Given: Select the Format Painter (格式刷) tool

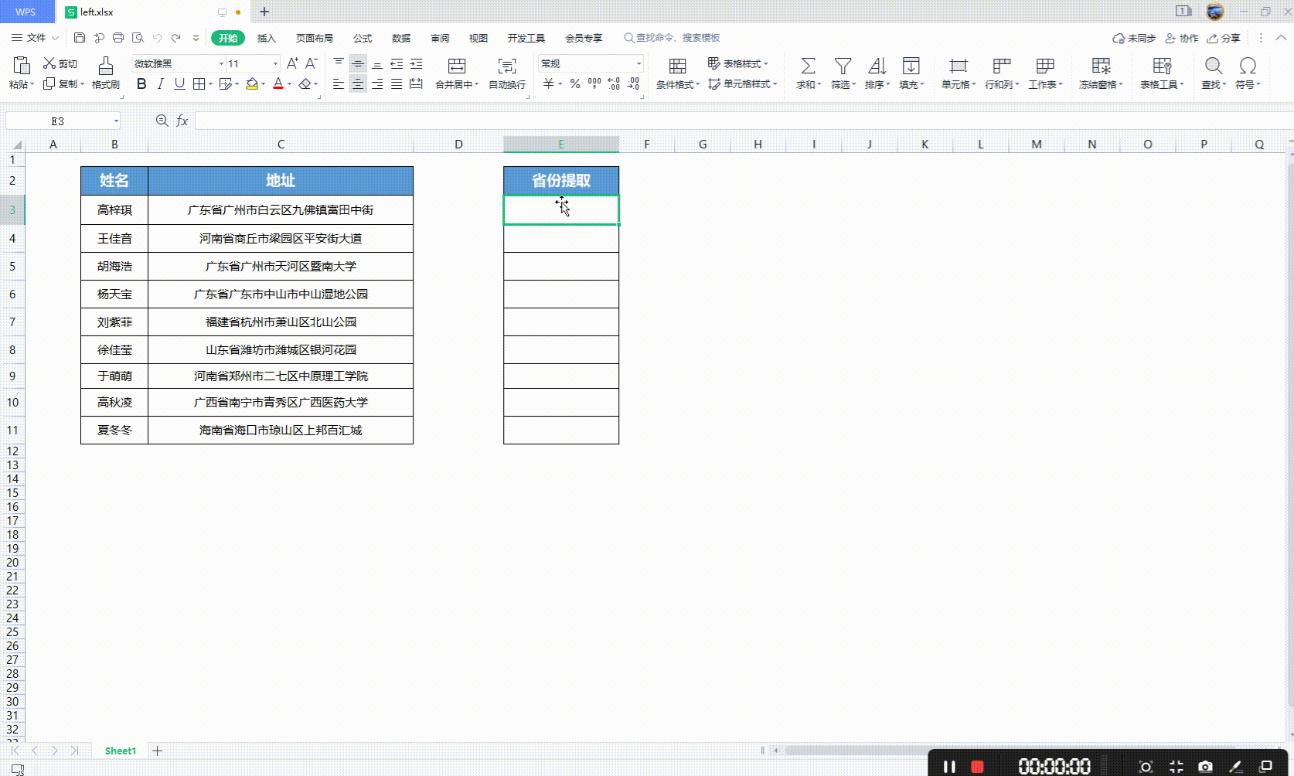Looking at the screenshot, I should coord(106,73).
